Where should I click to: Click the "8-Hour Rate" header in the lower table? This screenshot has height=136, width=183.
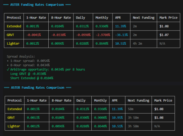62,101
